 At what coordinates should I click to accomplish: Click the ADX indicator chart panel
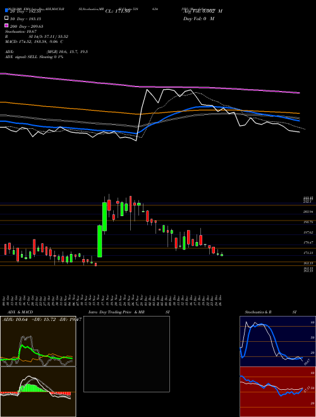tap(38, 341)
